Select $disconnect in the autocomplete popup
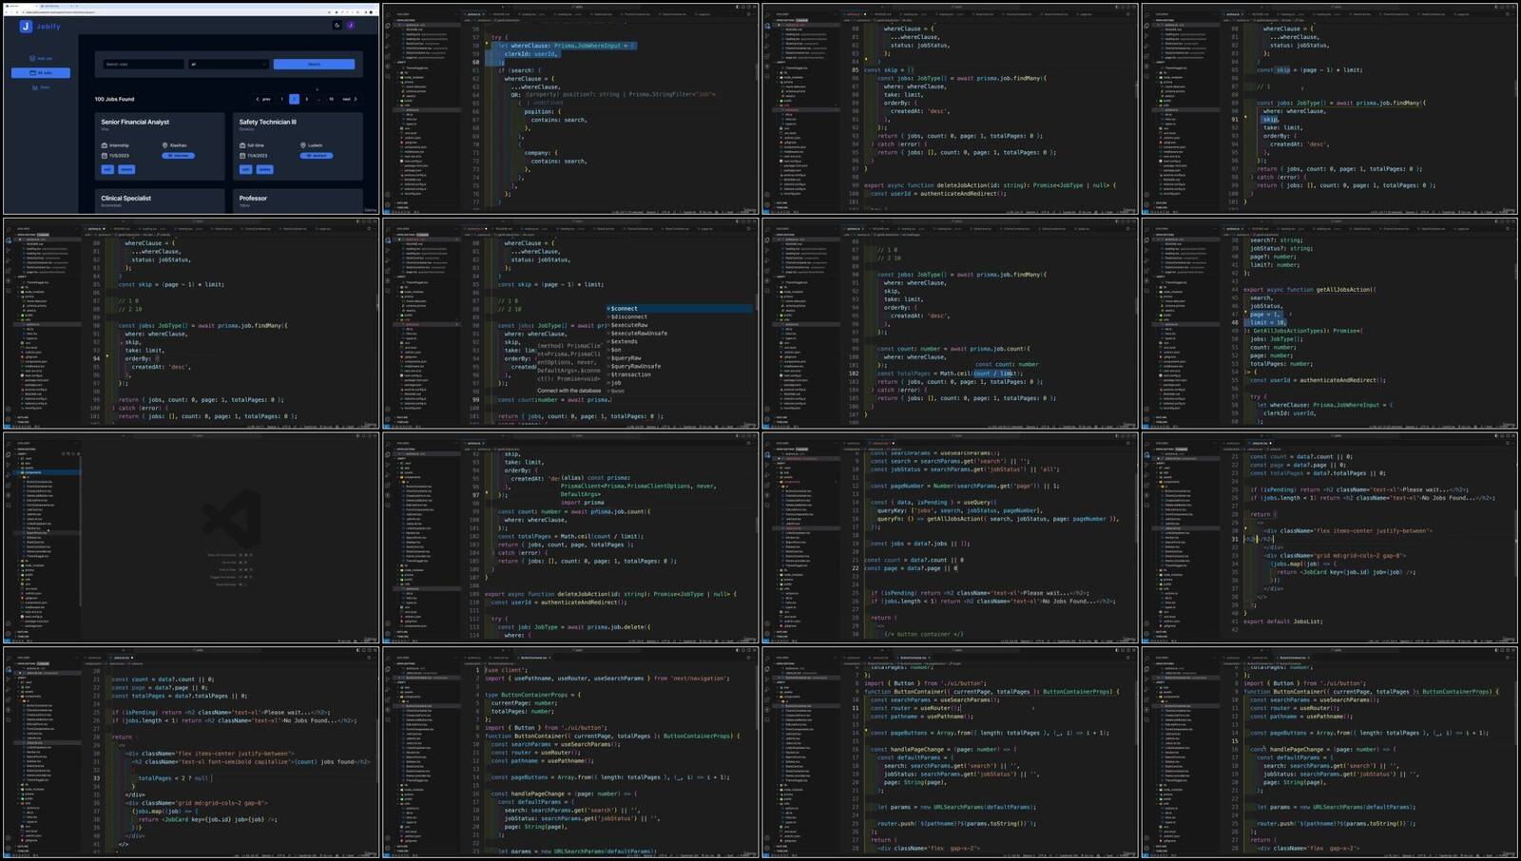This screenshot has width=1521, height=861. 680,316
